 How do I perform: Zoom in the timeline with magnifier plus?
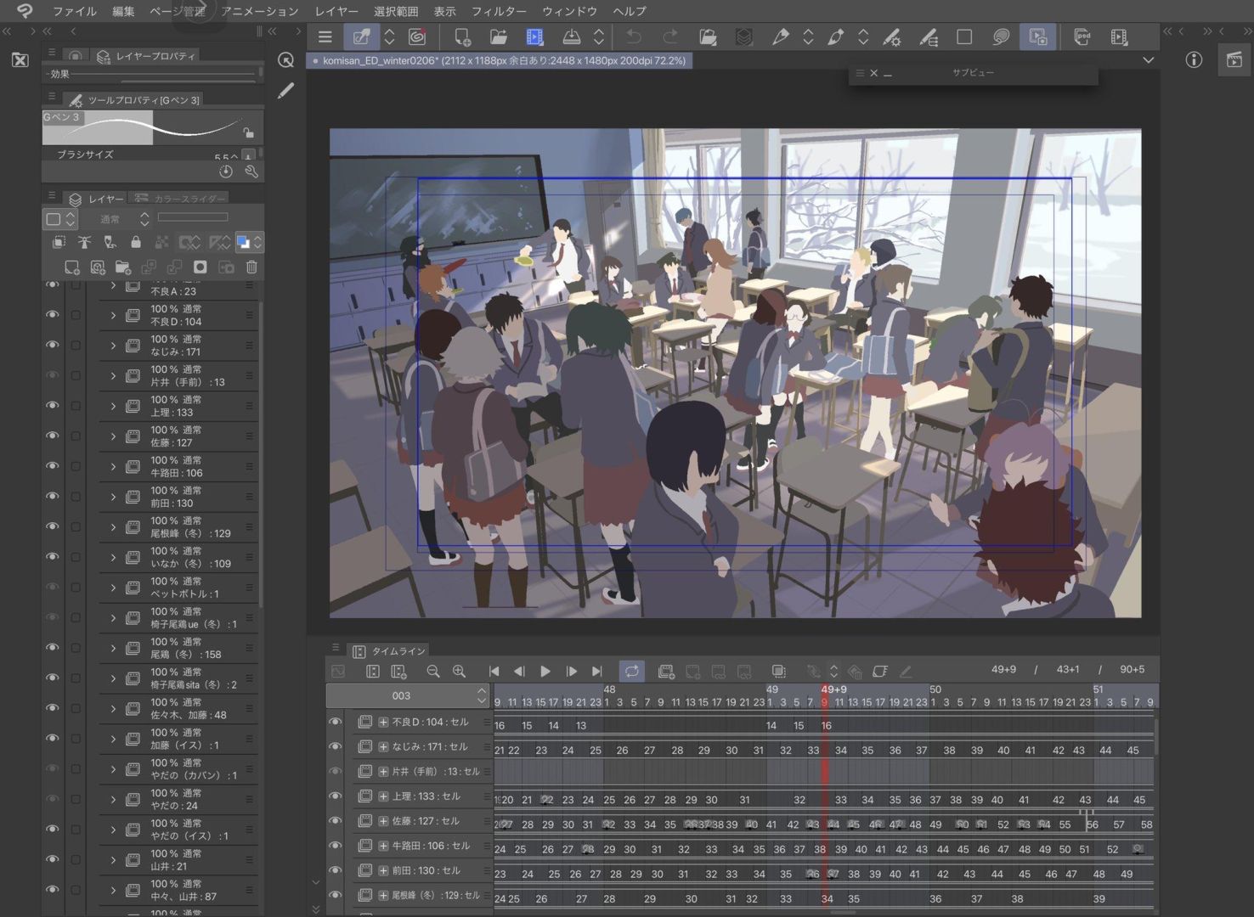click(x=459, y=671)
